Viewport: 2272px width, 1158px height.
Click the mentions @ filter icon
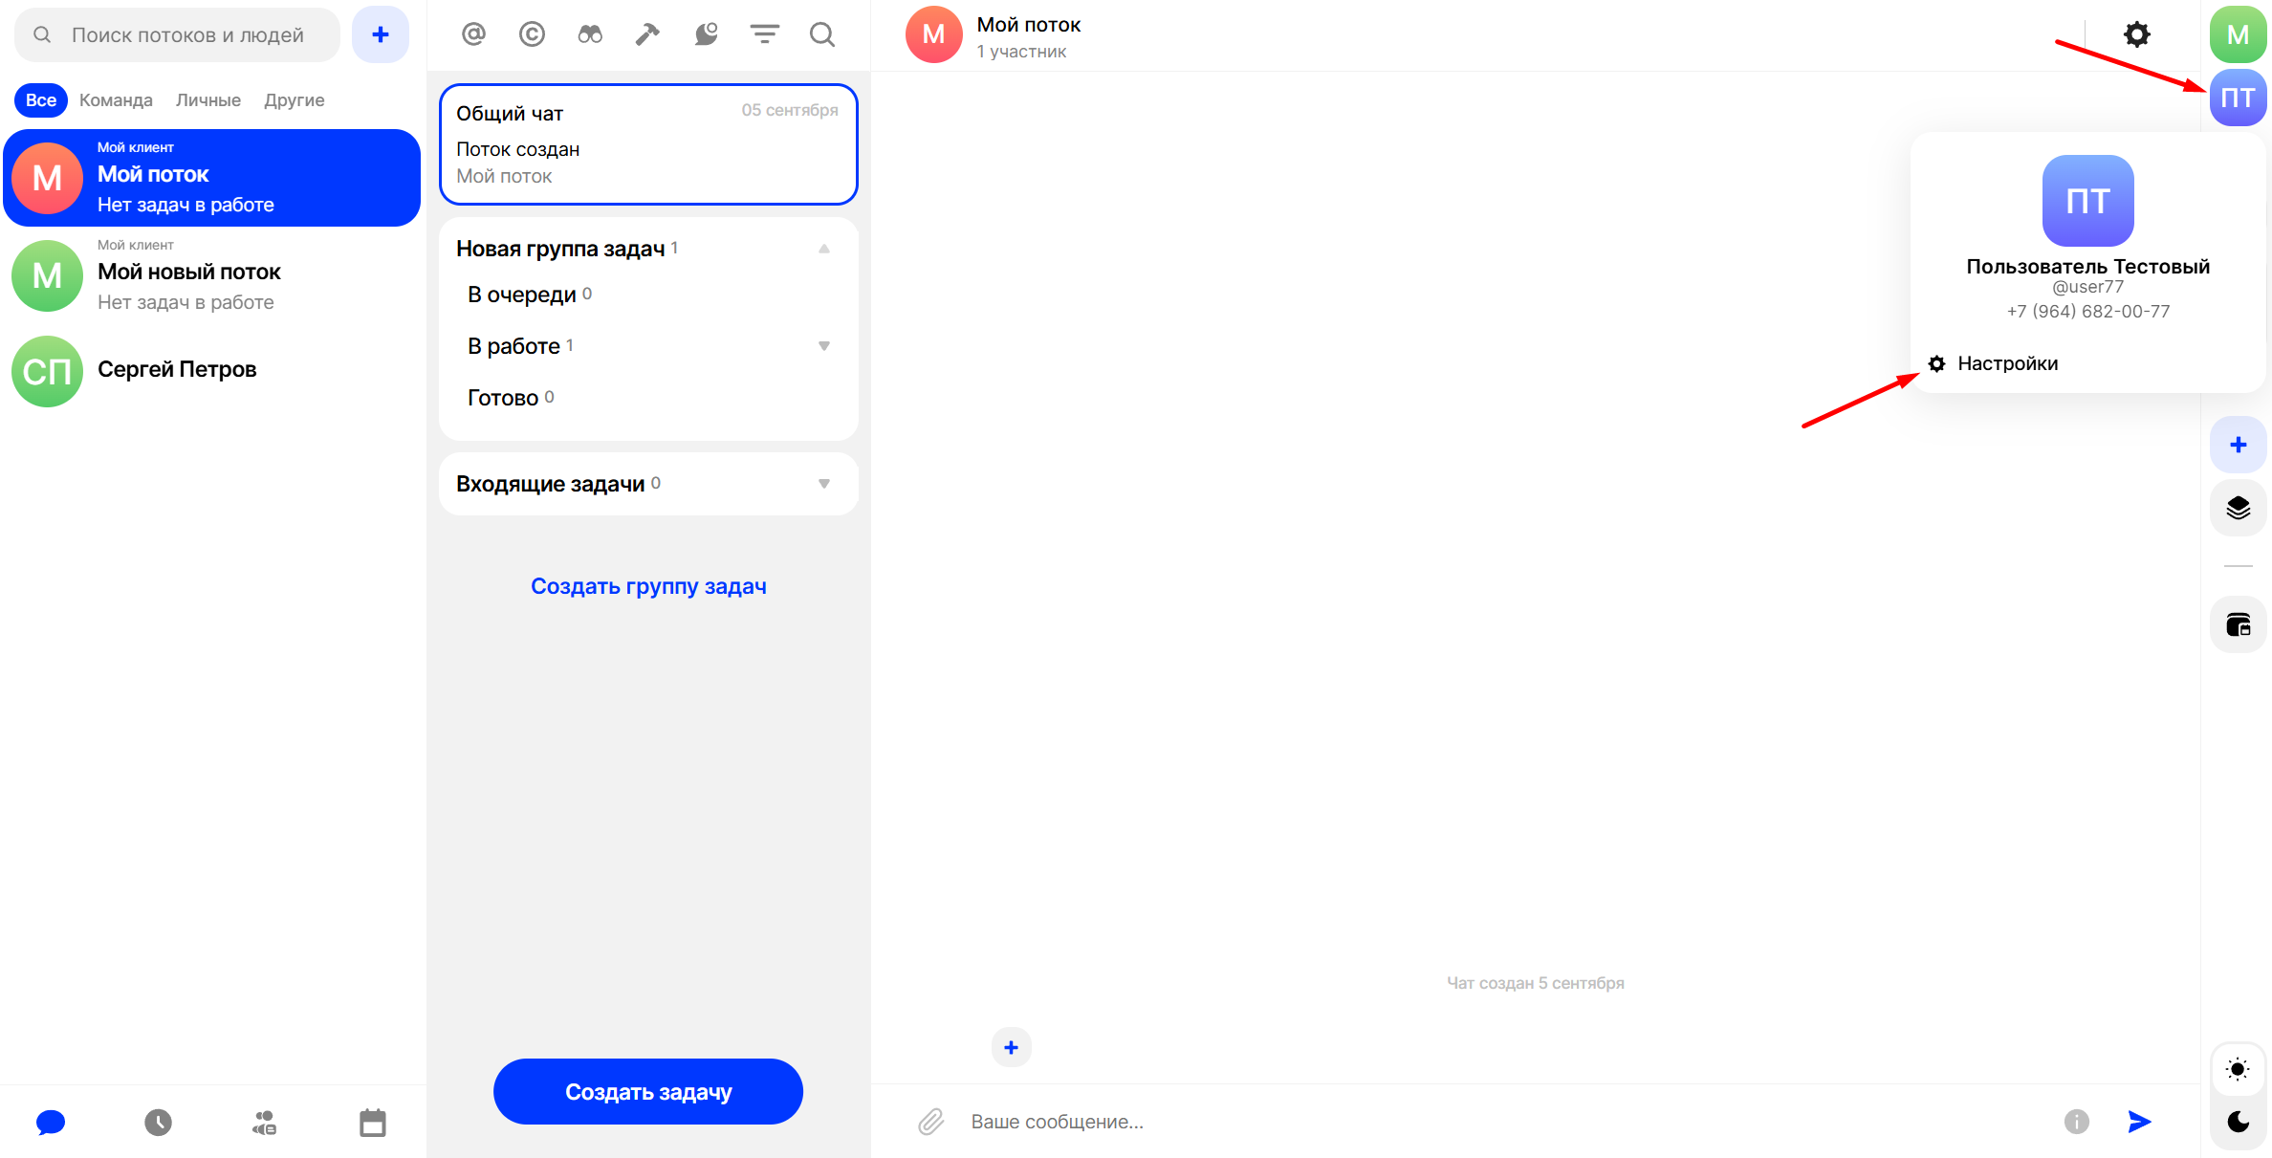tap(473, 35)
